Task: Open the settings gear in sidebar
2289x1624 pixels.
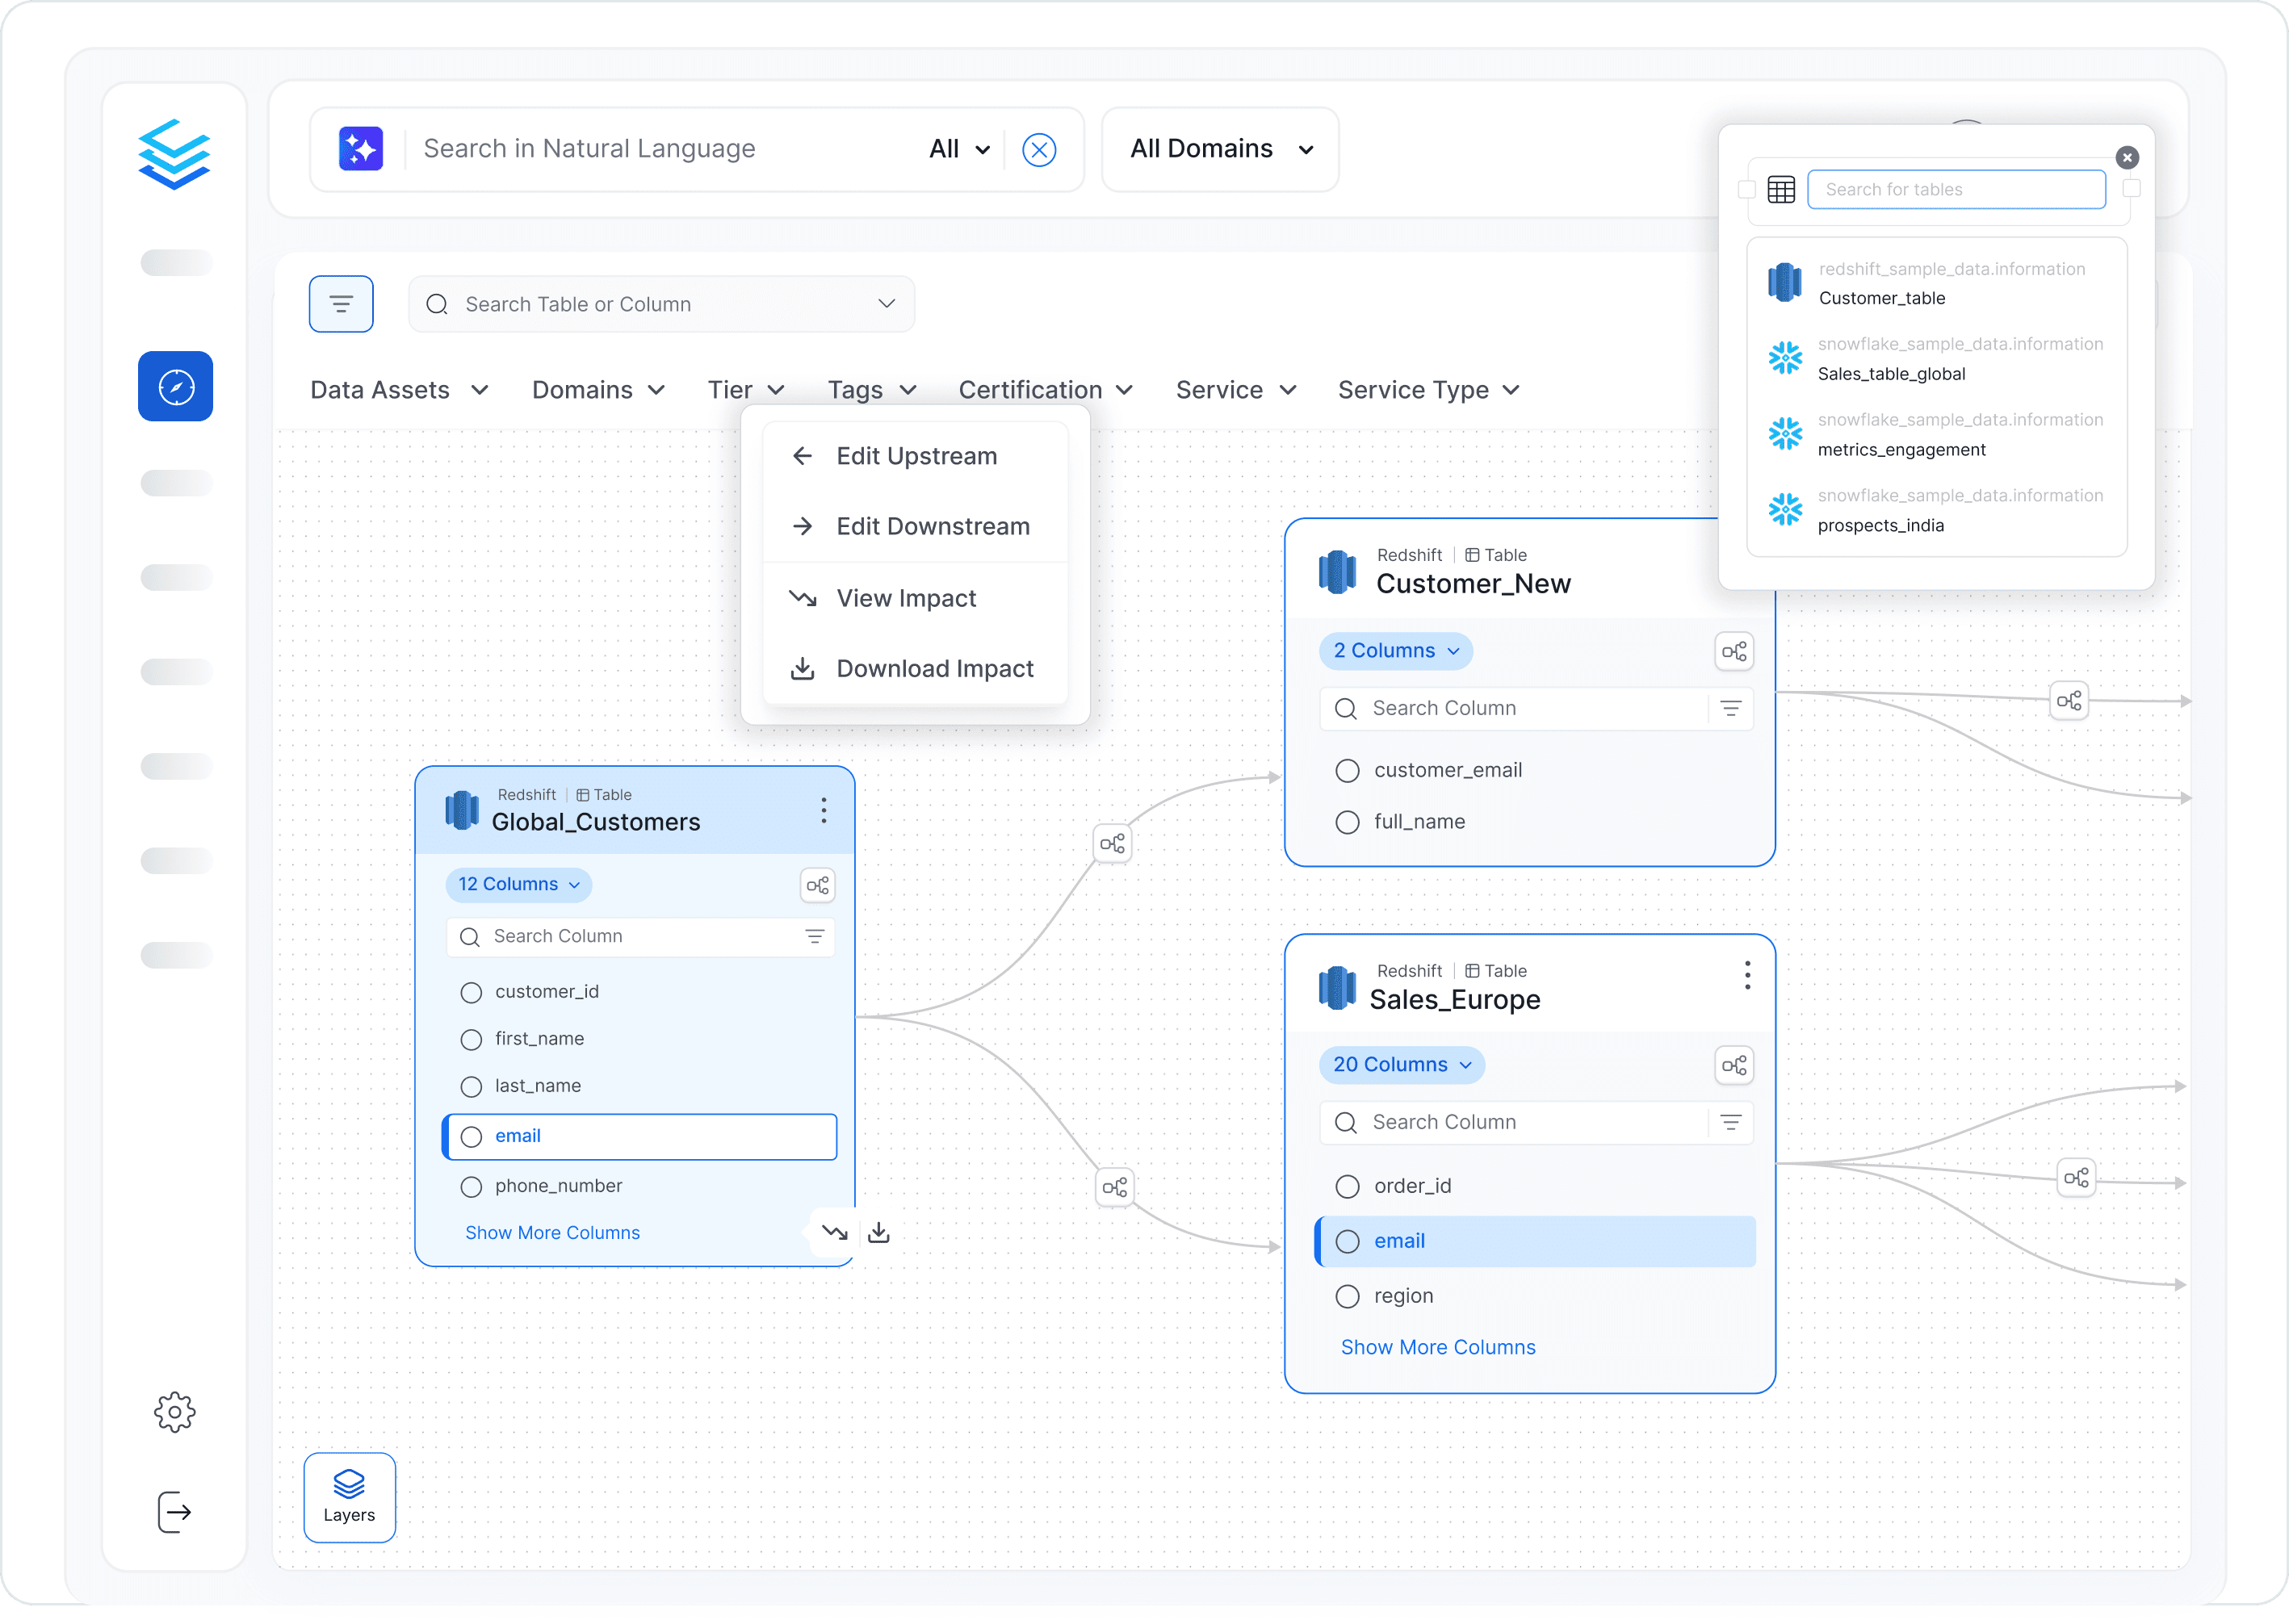Action: (175, 1411)
